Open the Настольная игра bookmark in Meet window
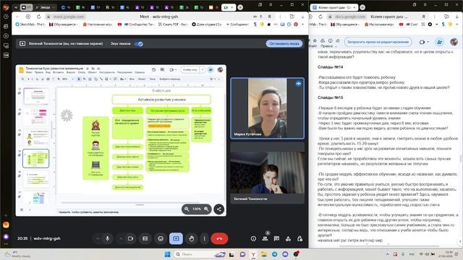The image size is (463, 260). 98,25
